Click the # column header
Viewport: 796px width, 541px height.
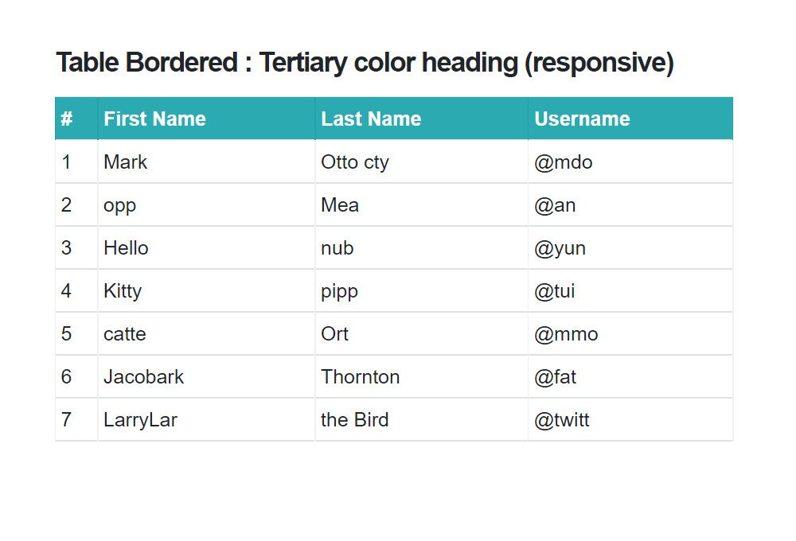tap(76, 119)
